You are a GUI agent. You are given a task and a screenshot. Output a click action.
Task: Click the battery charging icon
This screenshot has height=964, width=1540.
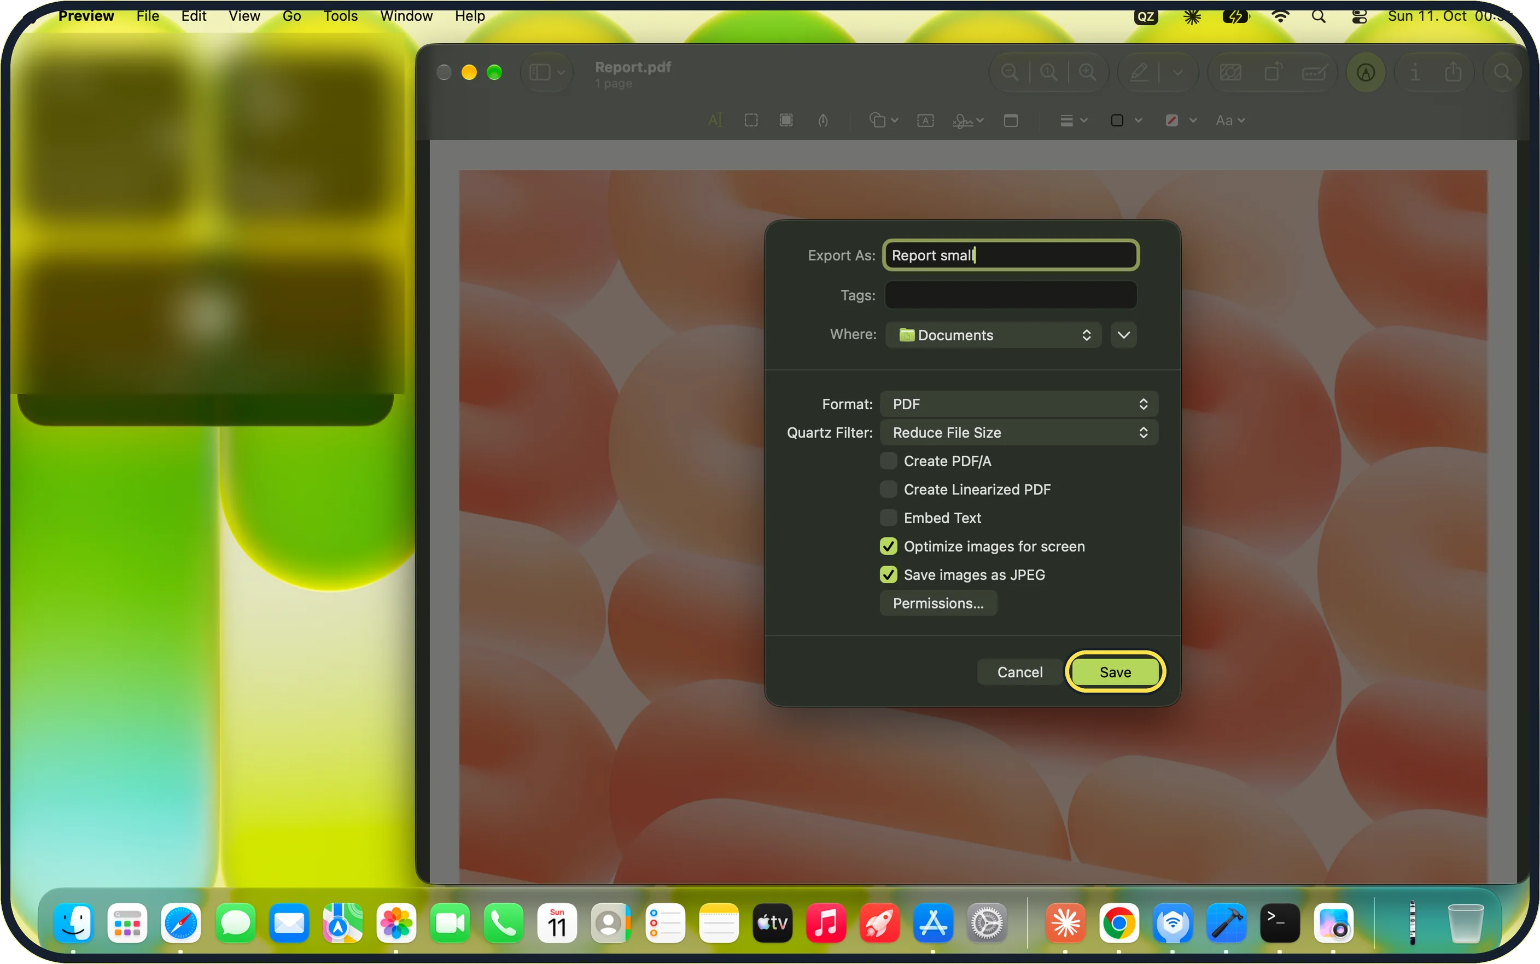1235,16
